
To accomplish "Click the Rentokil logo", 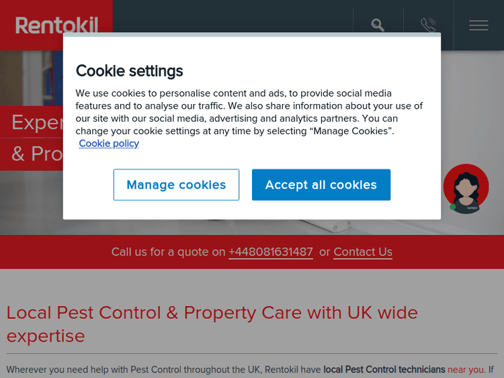I will (56, 25).
